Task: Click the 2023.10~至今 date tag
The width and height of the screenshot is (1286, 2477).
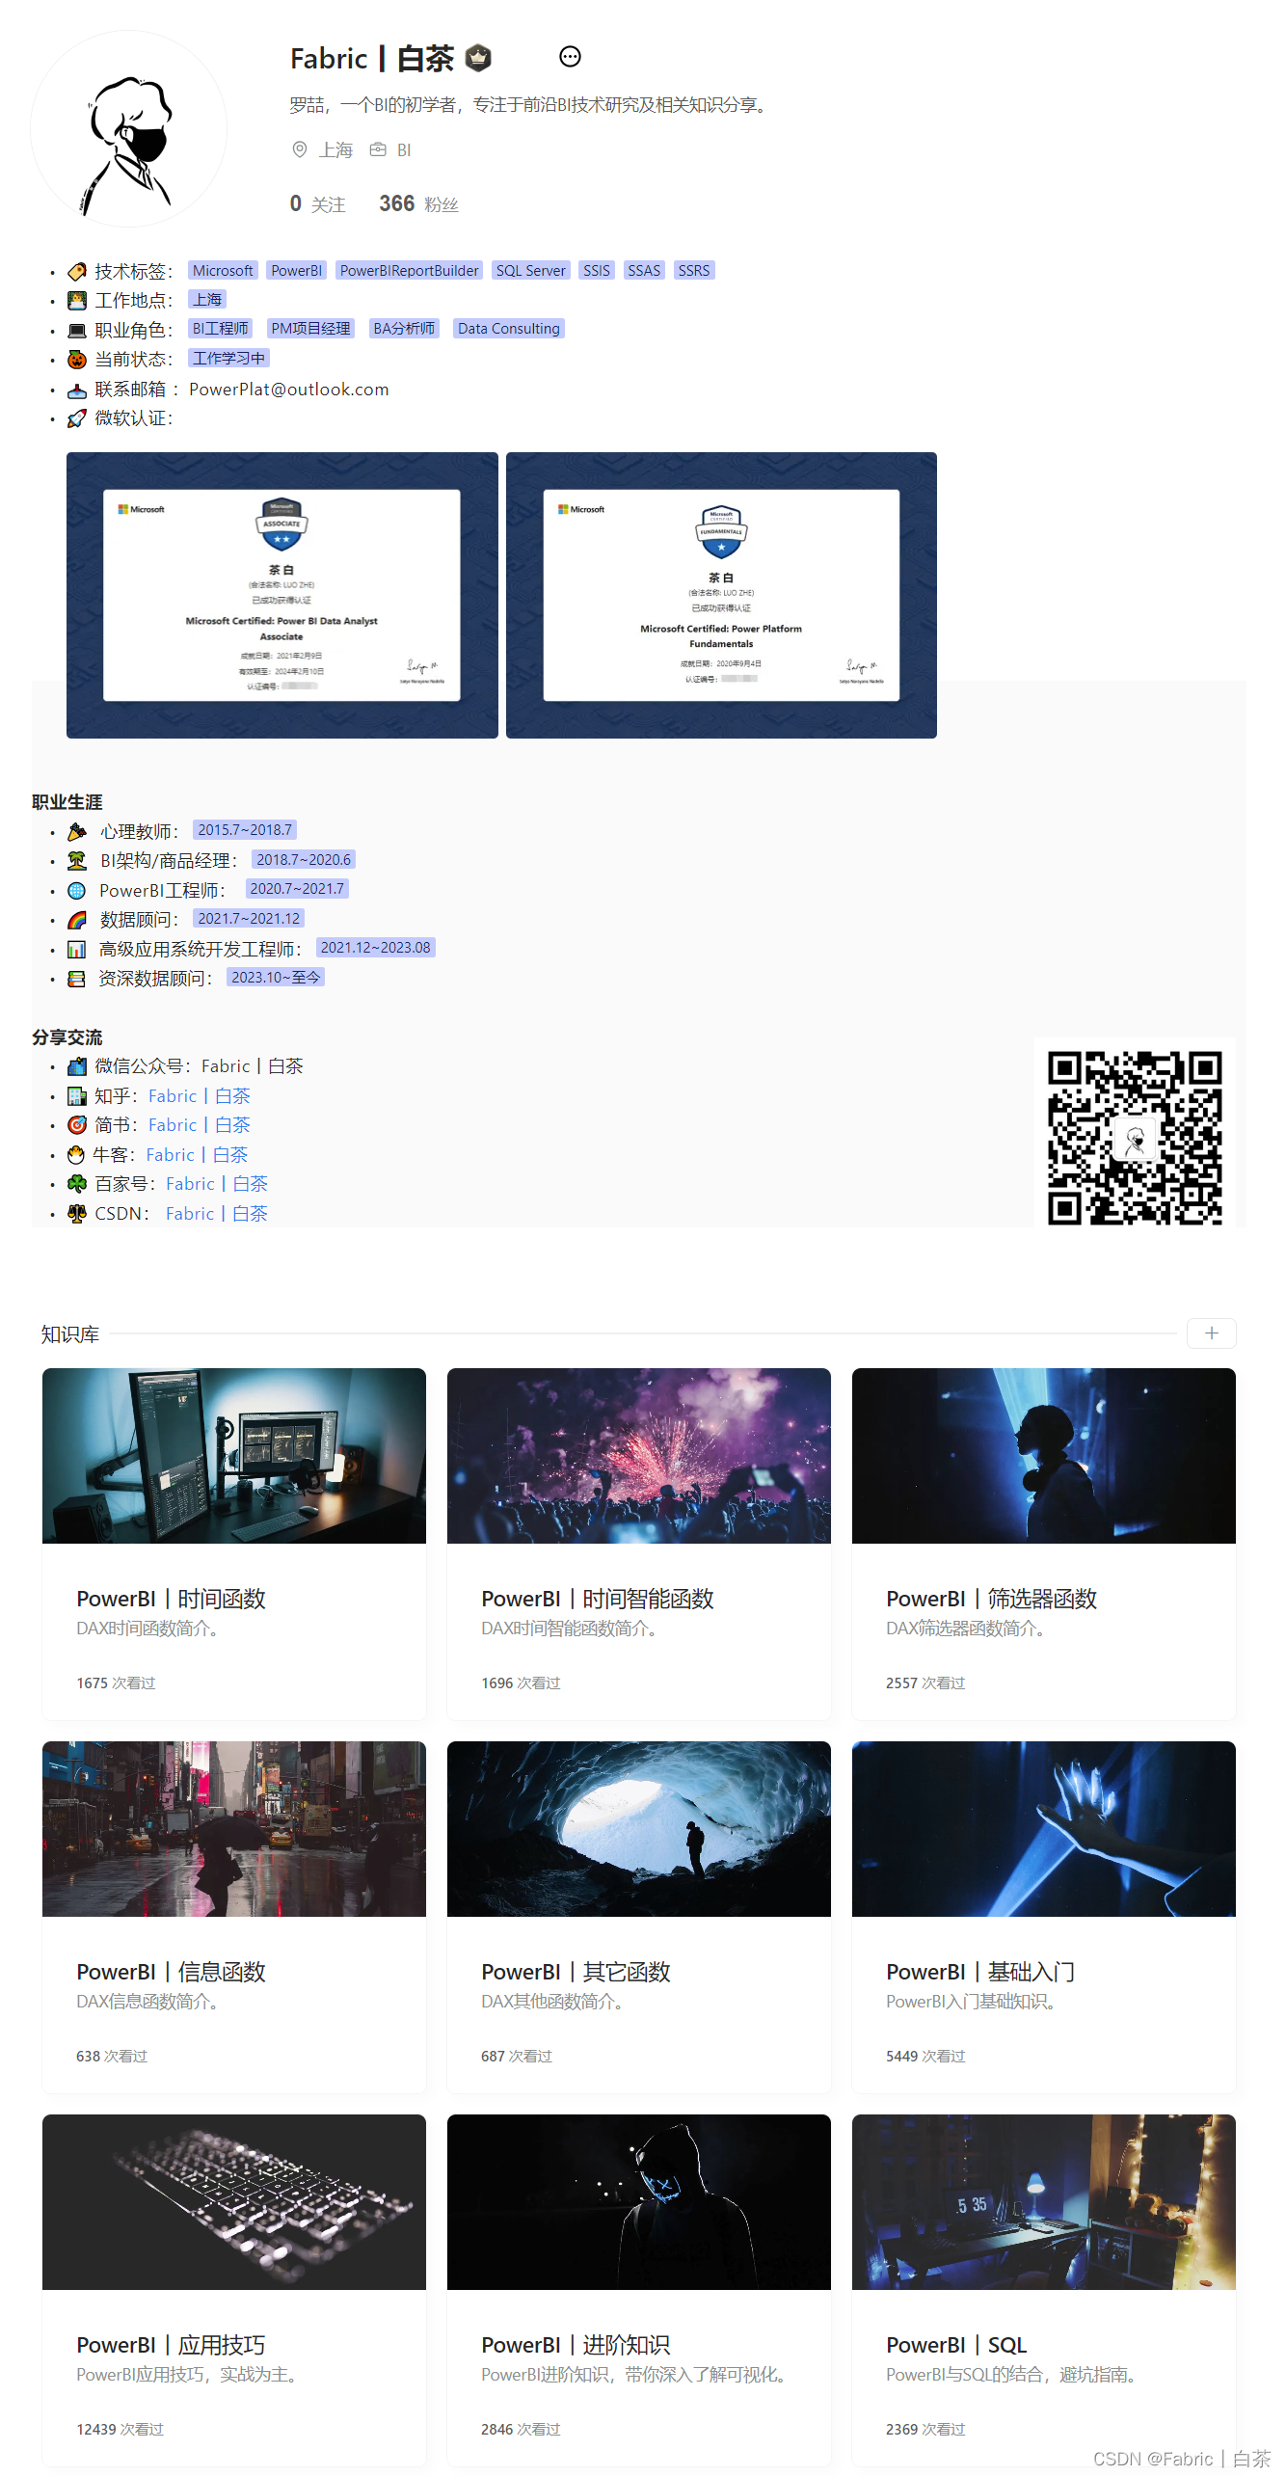Action: 276,978
